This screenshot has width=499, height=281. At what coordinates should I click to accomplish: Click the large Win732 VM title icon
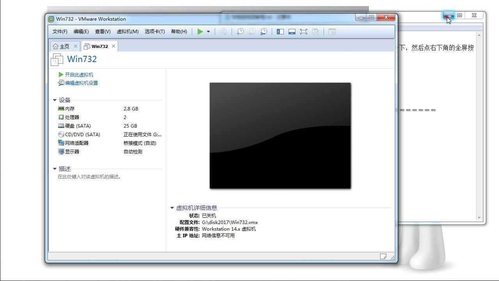click(57, 59)
